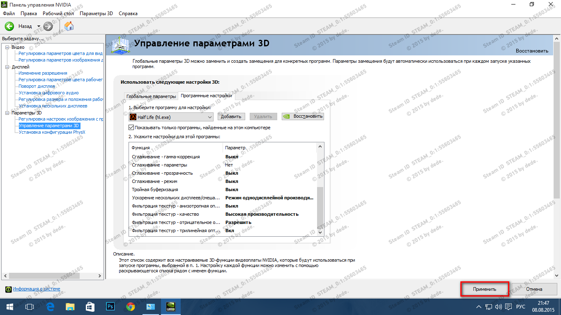Open Task View in taskbar
This screenshot has width=561, height=315.
[x=29, y=307]
